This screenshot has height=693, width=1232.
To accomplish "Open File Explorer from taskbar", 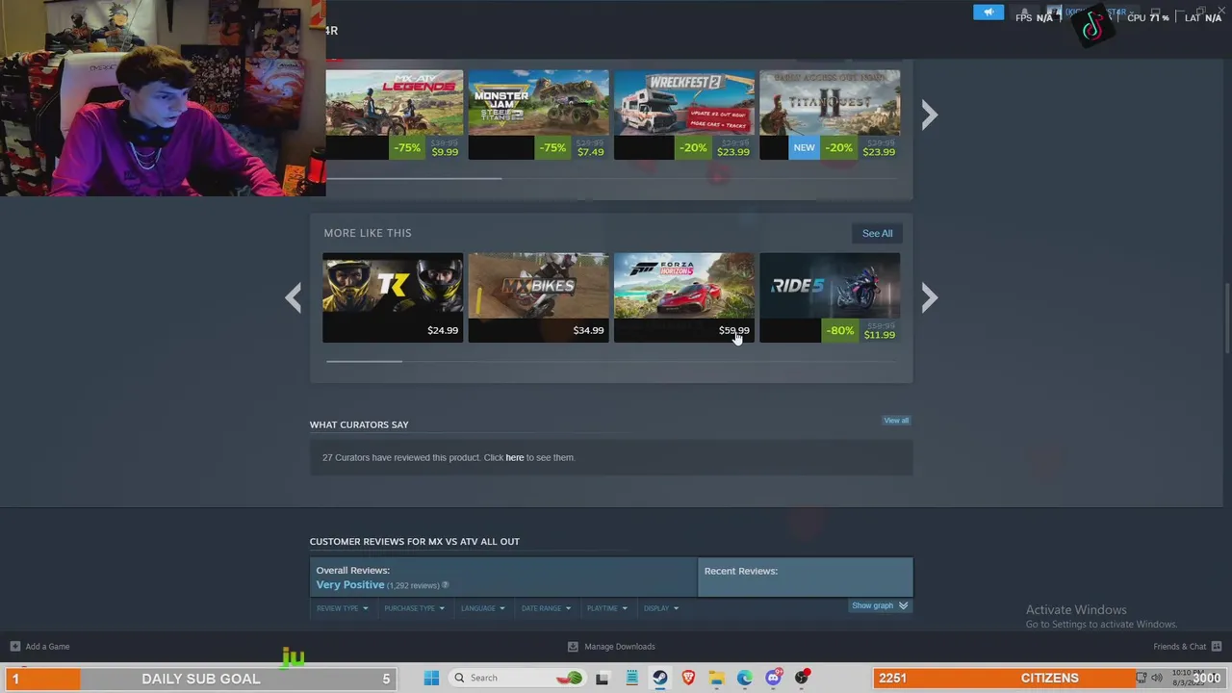I will pyautogui.click(x=716, y=678).
